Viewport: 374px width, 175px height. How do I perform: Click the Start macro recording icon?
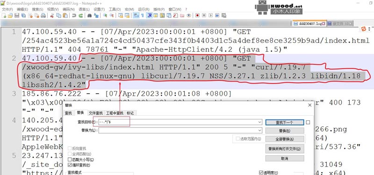tap(197, 15)
